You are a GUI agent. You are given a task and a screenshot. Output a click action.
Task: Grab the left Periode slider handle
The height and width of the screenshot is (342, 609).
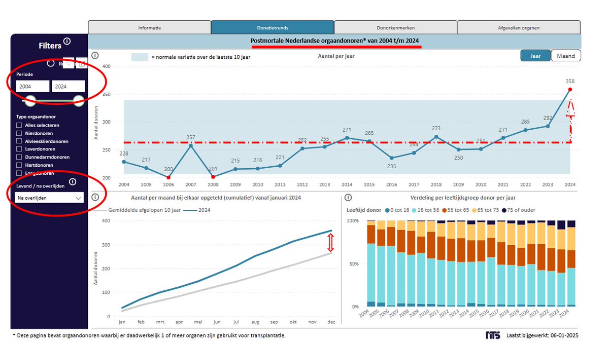point(30,100)
